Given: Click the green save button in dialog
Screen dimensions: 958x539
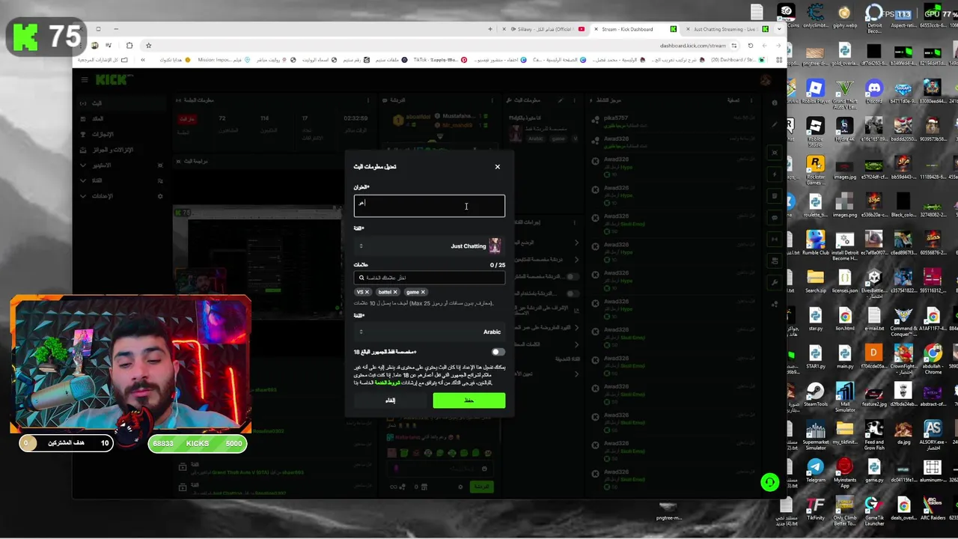Looking at the screenshot, I should click(x=469, y=401).
